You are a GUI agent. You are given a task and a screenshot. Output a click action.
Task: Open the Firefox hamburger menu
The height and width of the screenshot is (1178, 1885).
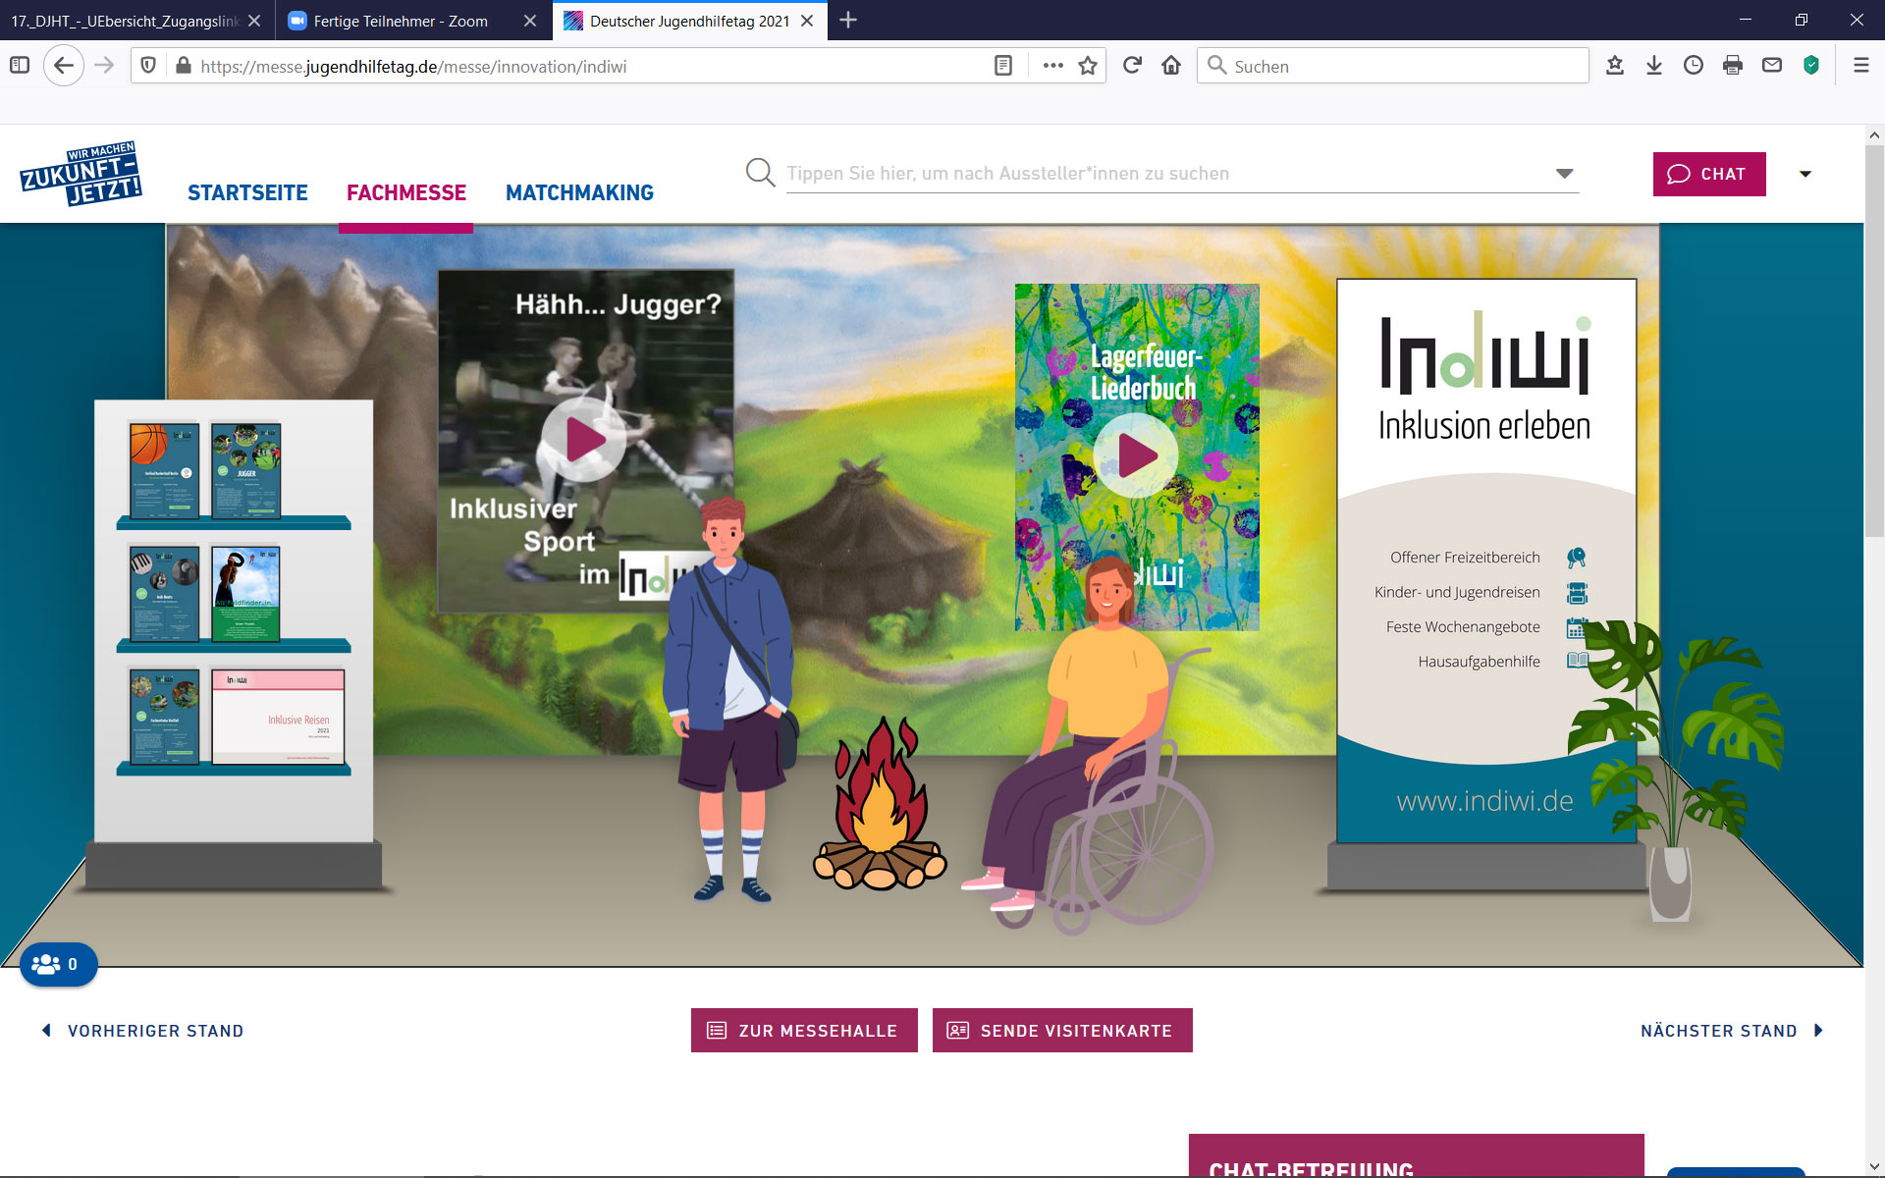pyautogui.click(x=1860, y=66)
